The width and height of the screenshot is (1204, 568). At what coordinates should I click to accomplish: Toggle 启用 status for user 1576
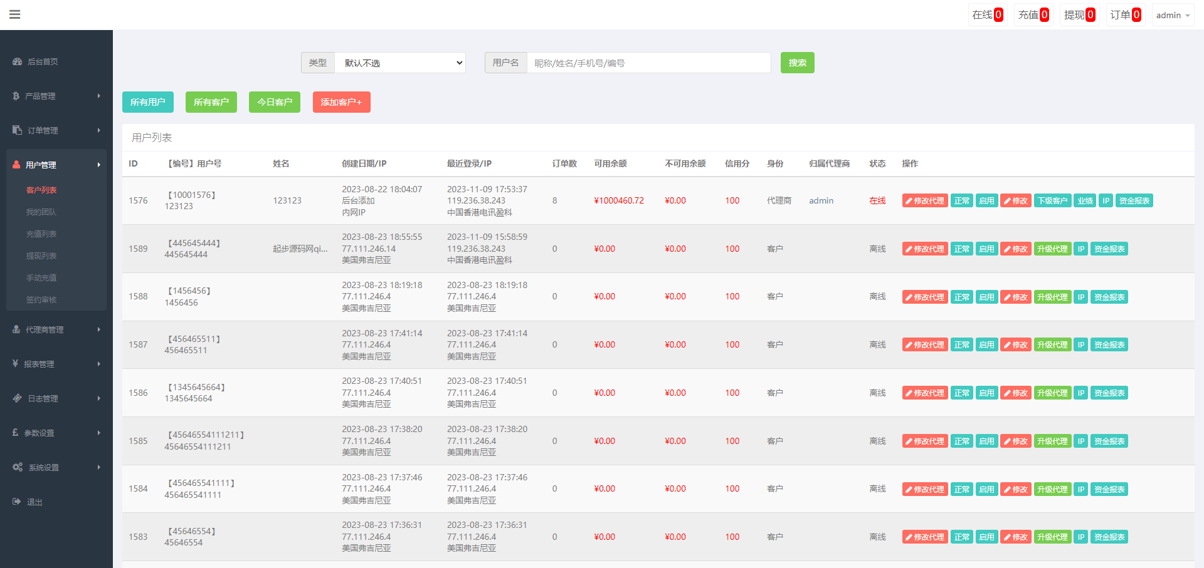pos(986,201)
